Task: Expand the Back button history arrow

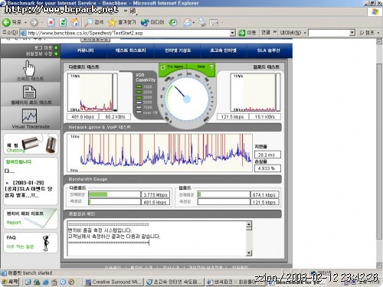Action: [x=25, y=23]
